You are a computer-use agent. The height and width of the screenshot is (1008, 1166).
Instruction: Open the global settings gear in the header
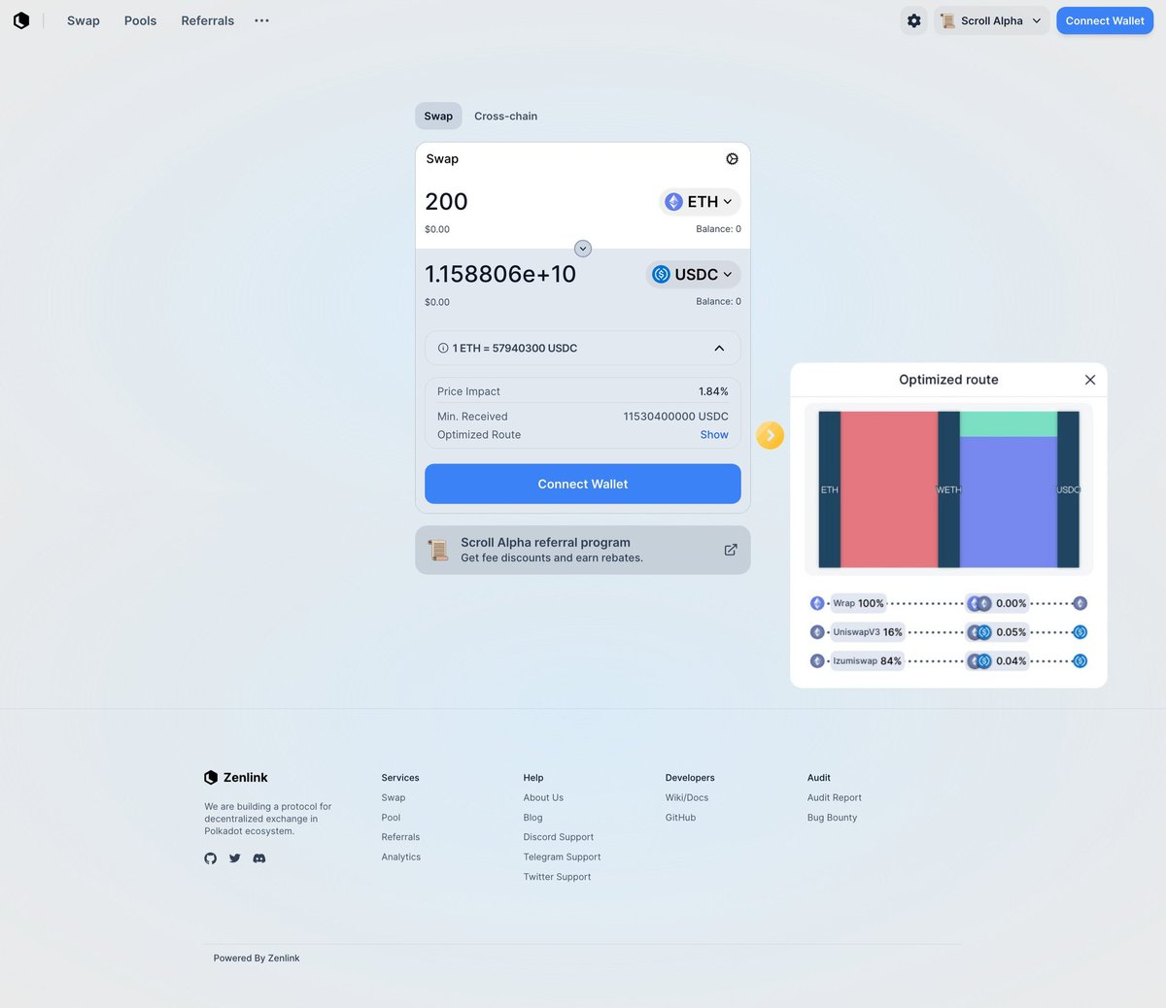point(914,20)
